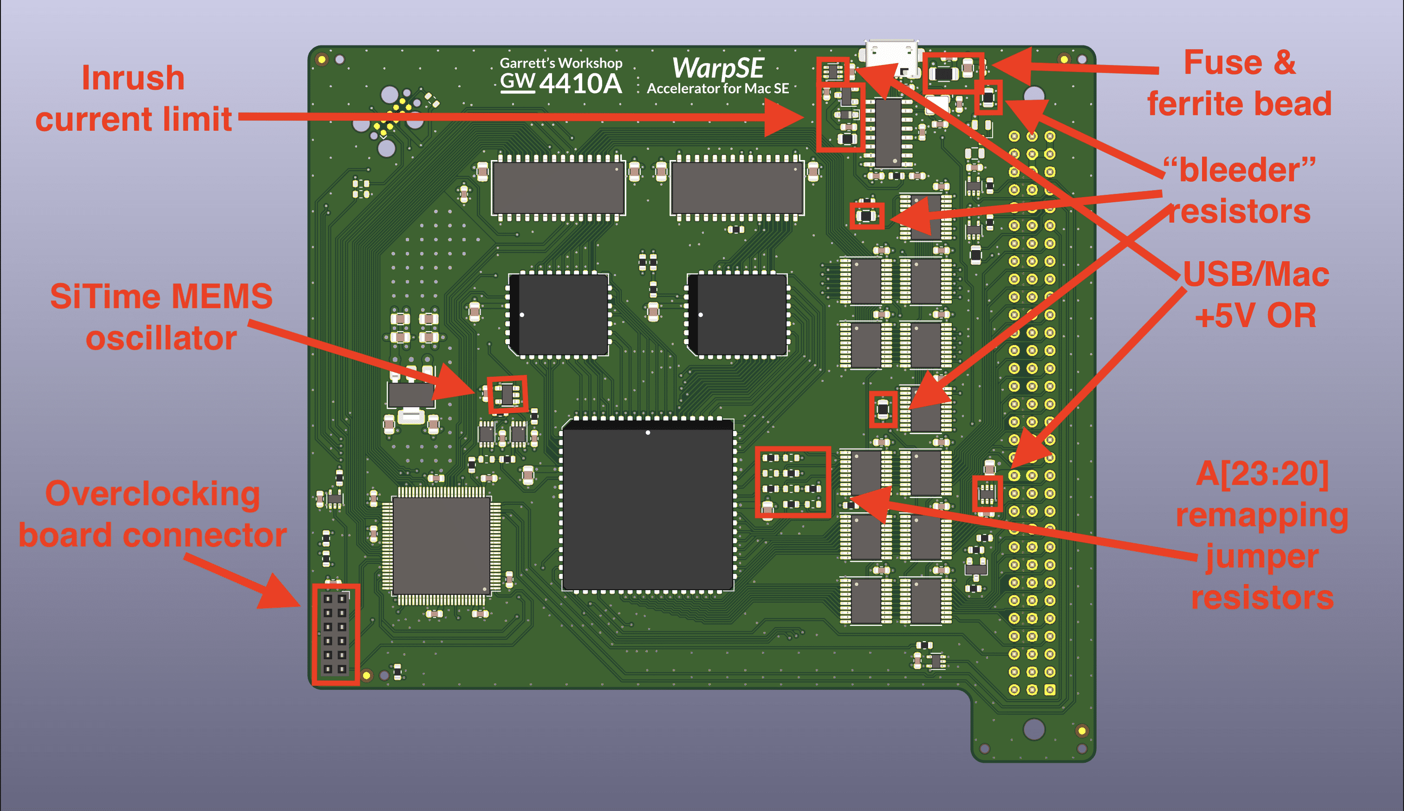This screenshot has height=811, width=1404.
Task: Click the USB/Mac +5V OR label
Action: [1256, 295]
